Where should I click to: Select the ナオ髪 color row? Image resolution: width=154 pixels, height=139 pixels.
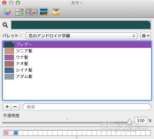pos(77,64)
